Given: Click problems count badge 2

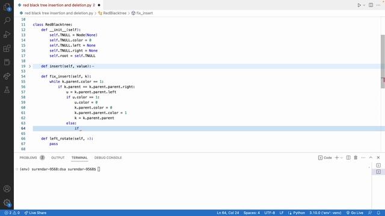Looking at the screenshot, I should coord(42,158).
